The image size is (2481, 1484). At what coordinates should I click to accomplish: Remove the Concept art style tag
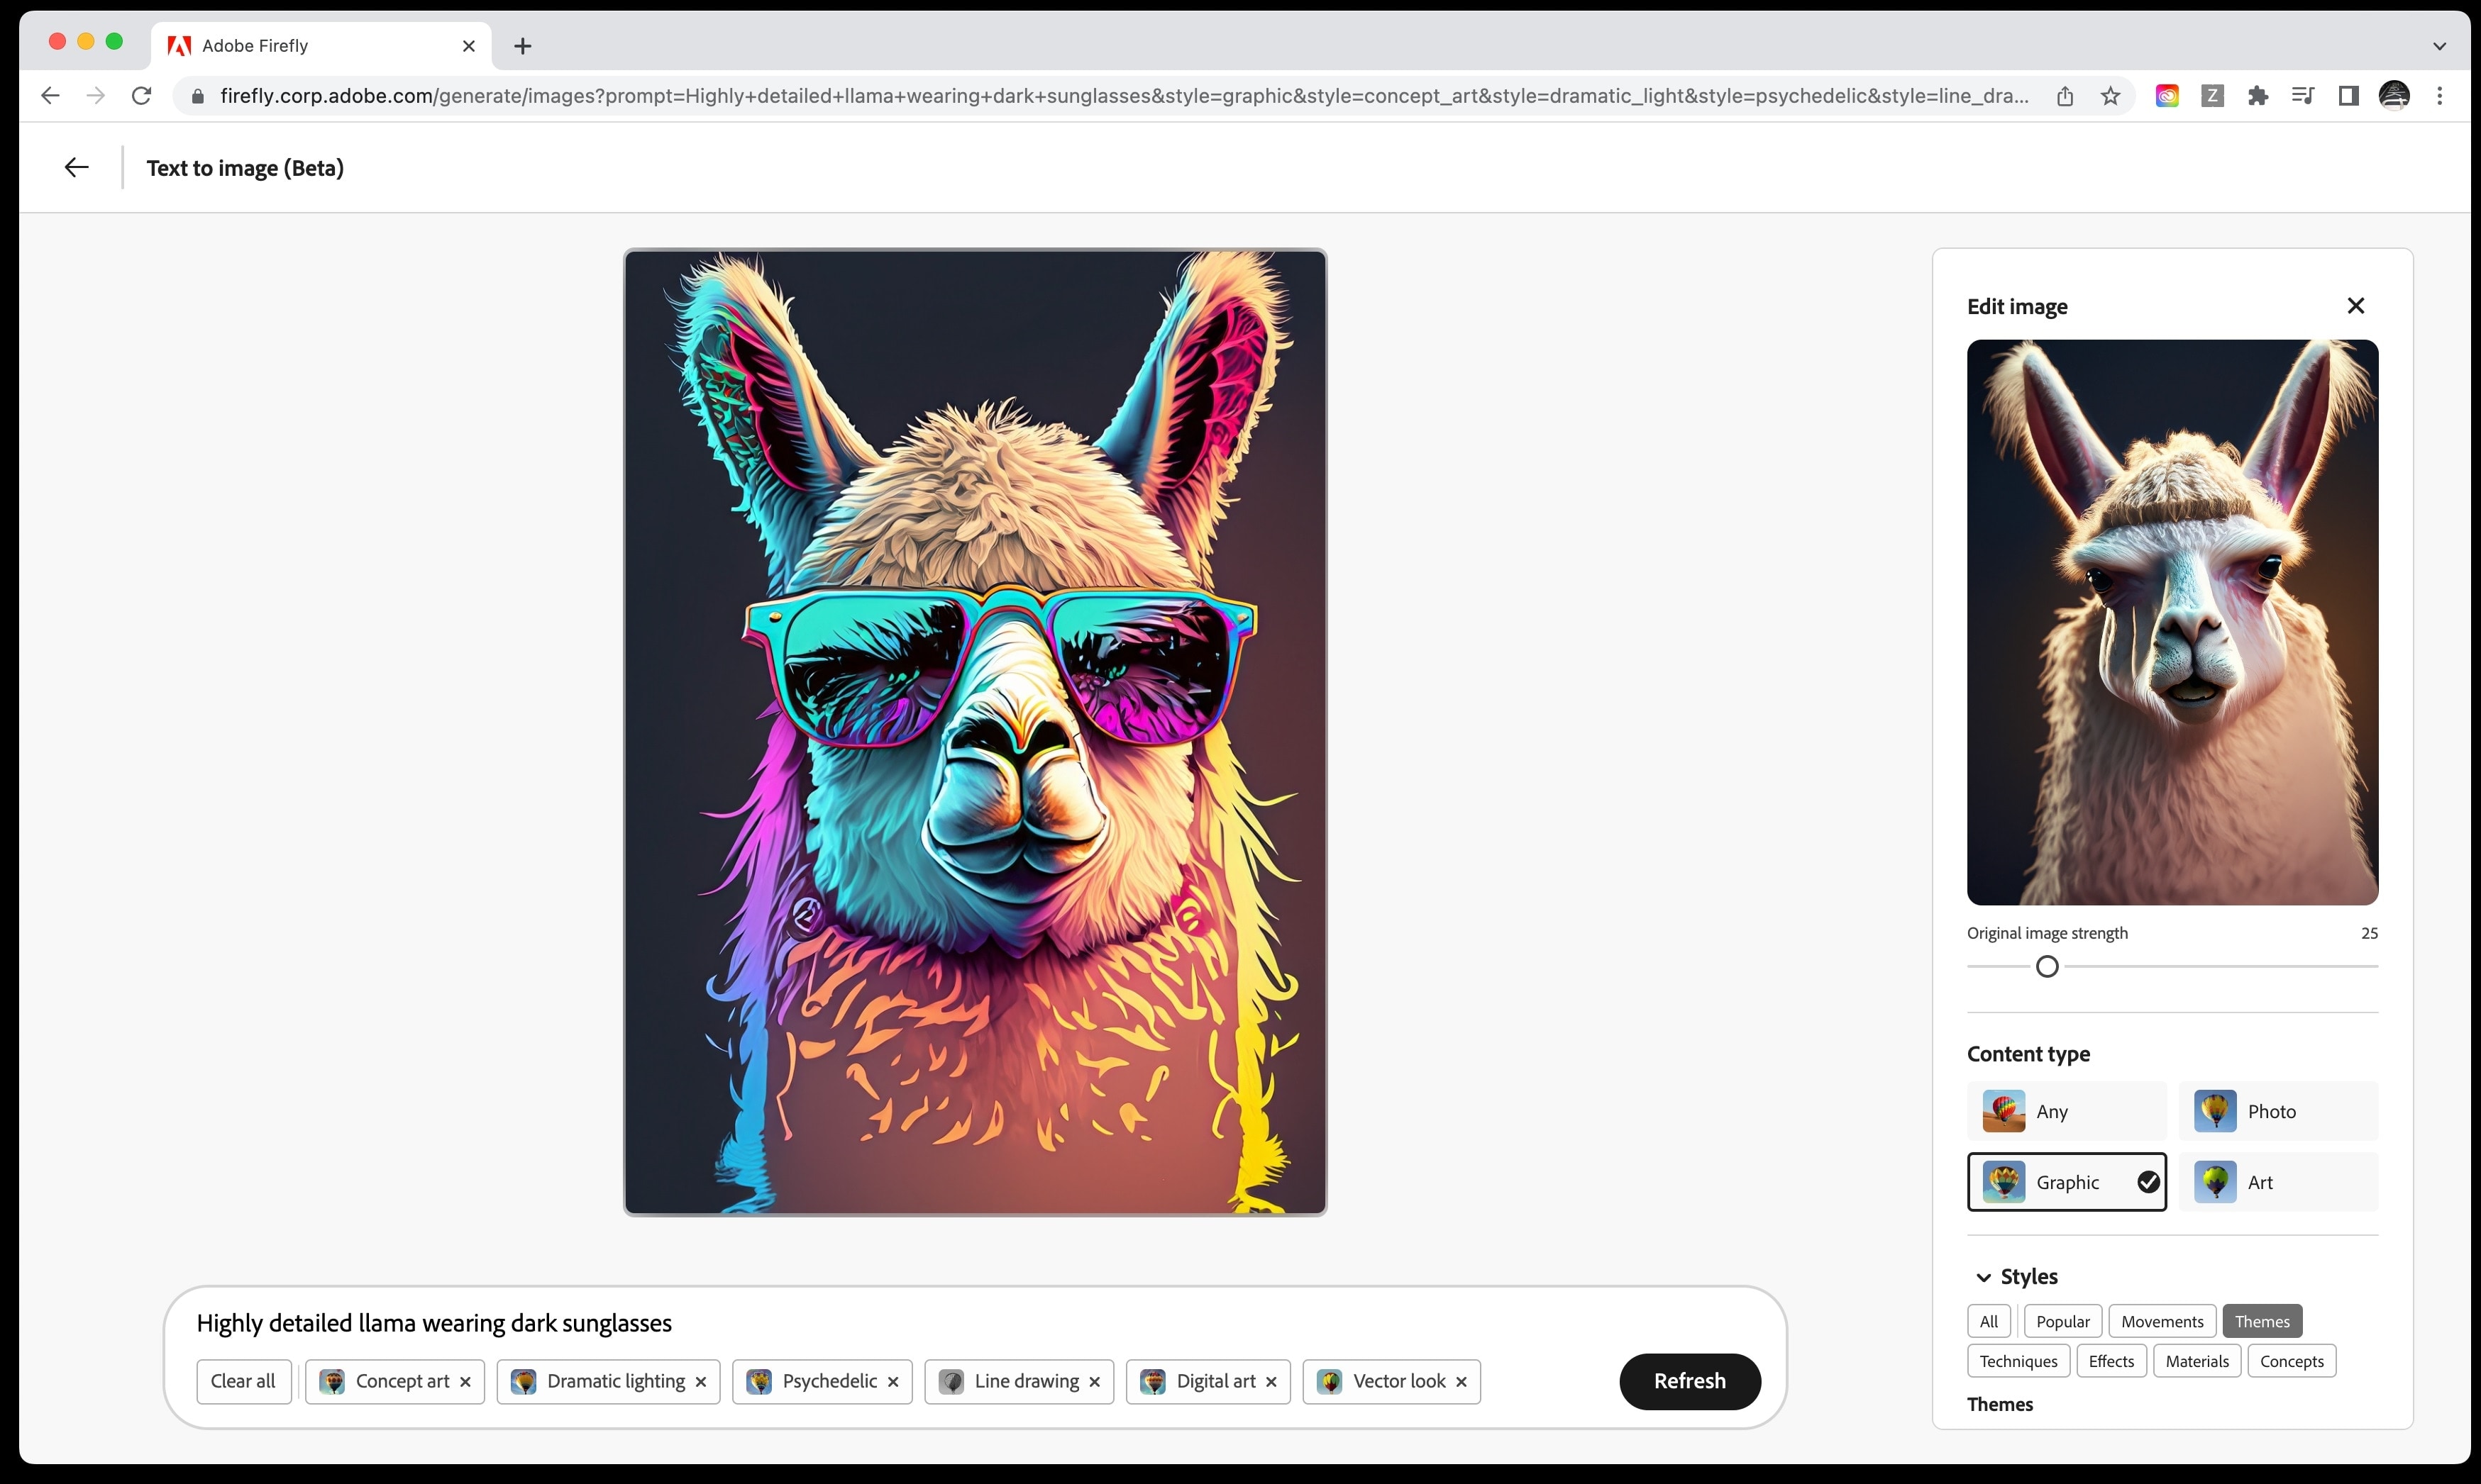tap(465, 1381)
